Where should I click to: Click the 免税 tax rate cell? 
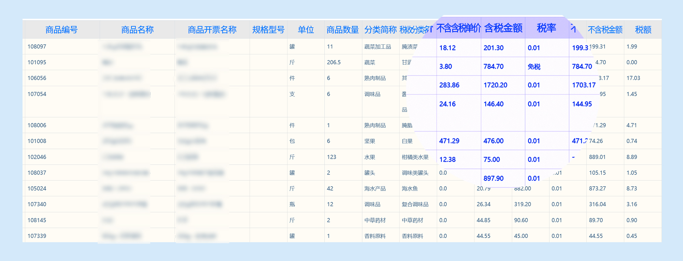pyautogui.click(x=534, y=67)
